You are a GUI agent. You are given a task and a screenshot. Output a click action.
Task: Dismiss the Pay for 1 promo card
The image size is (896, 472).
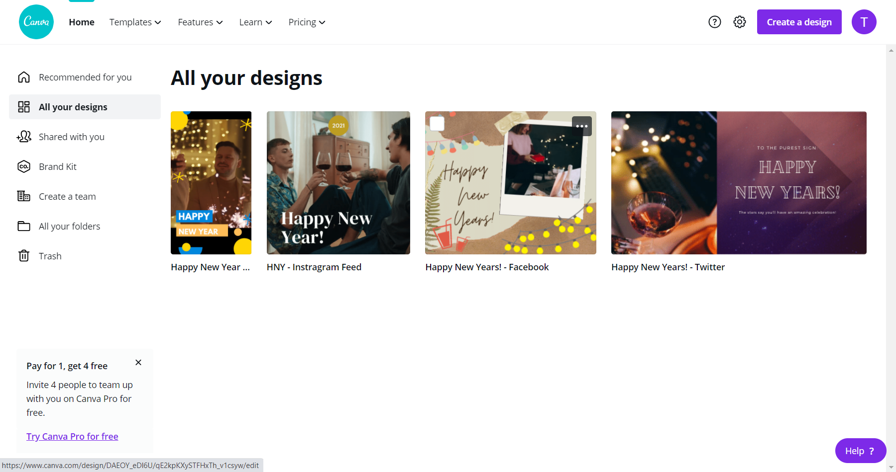tap(138, 363)
